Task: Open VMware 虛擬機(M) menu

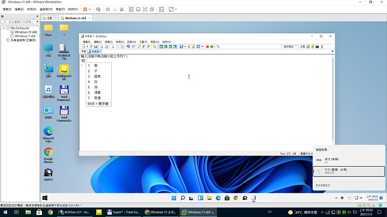Action: pos(46,9)
